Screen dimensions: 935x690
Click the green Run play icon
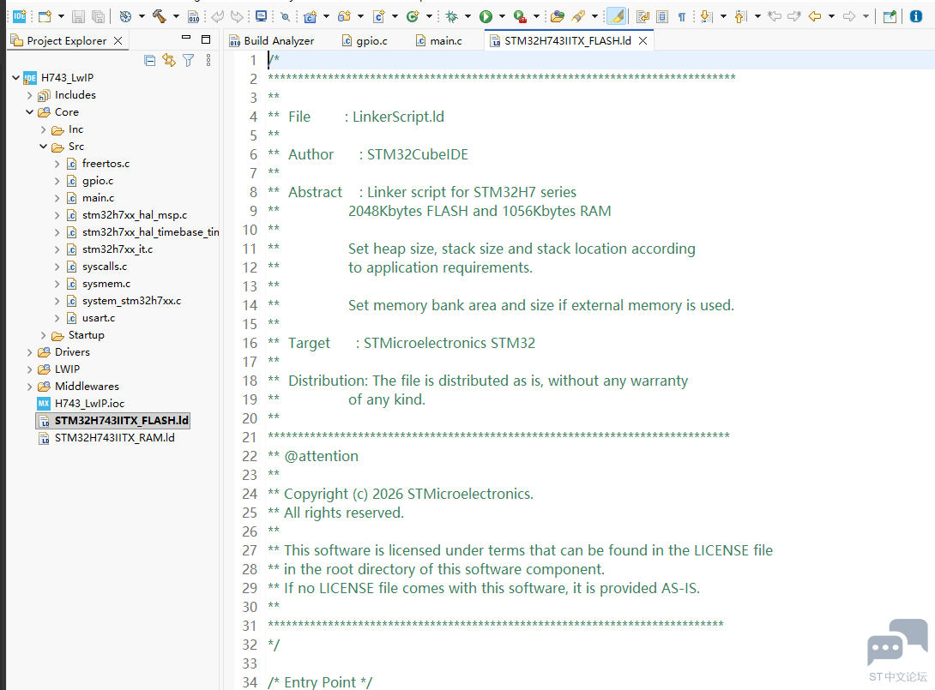[x=486, y=16]
